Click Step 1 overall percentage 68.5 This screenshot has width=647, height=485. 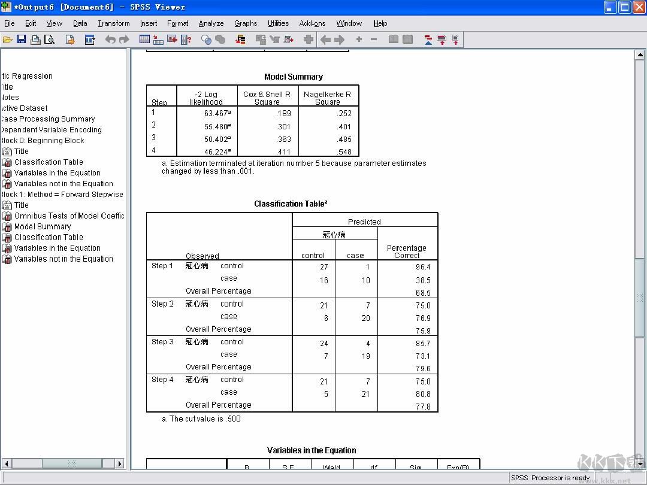[x=423, y=293]
